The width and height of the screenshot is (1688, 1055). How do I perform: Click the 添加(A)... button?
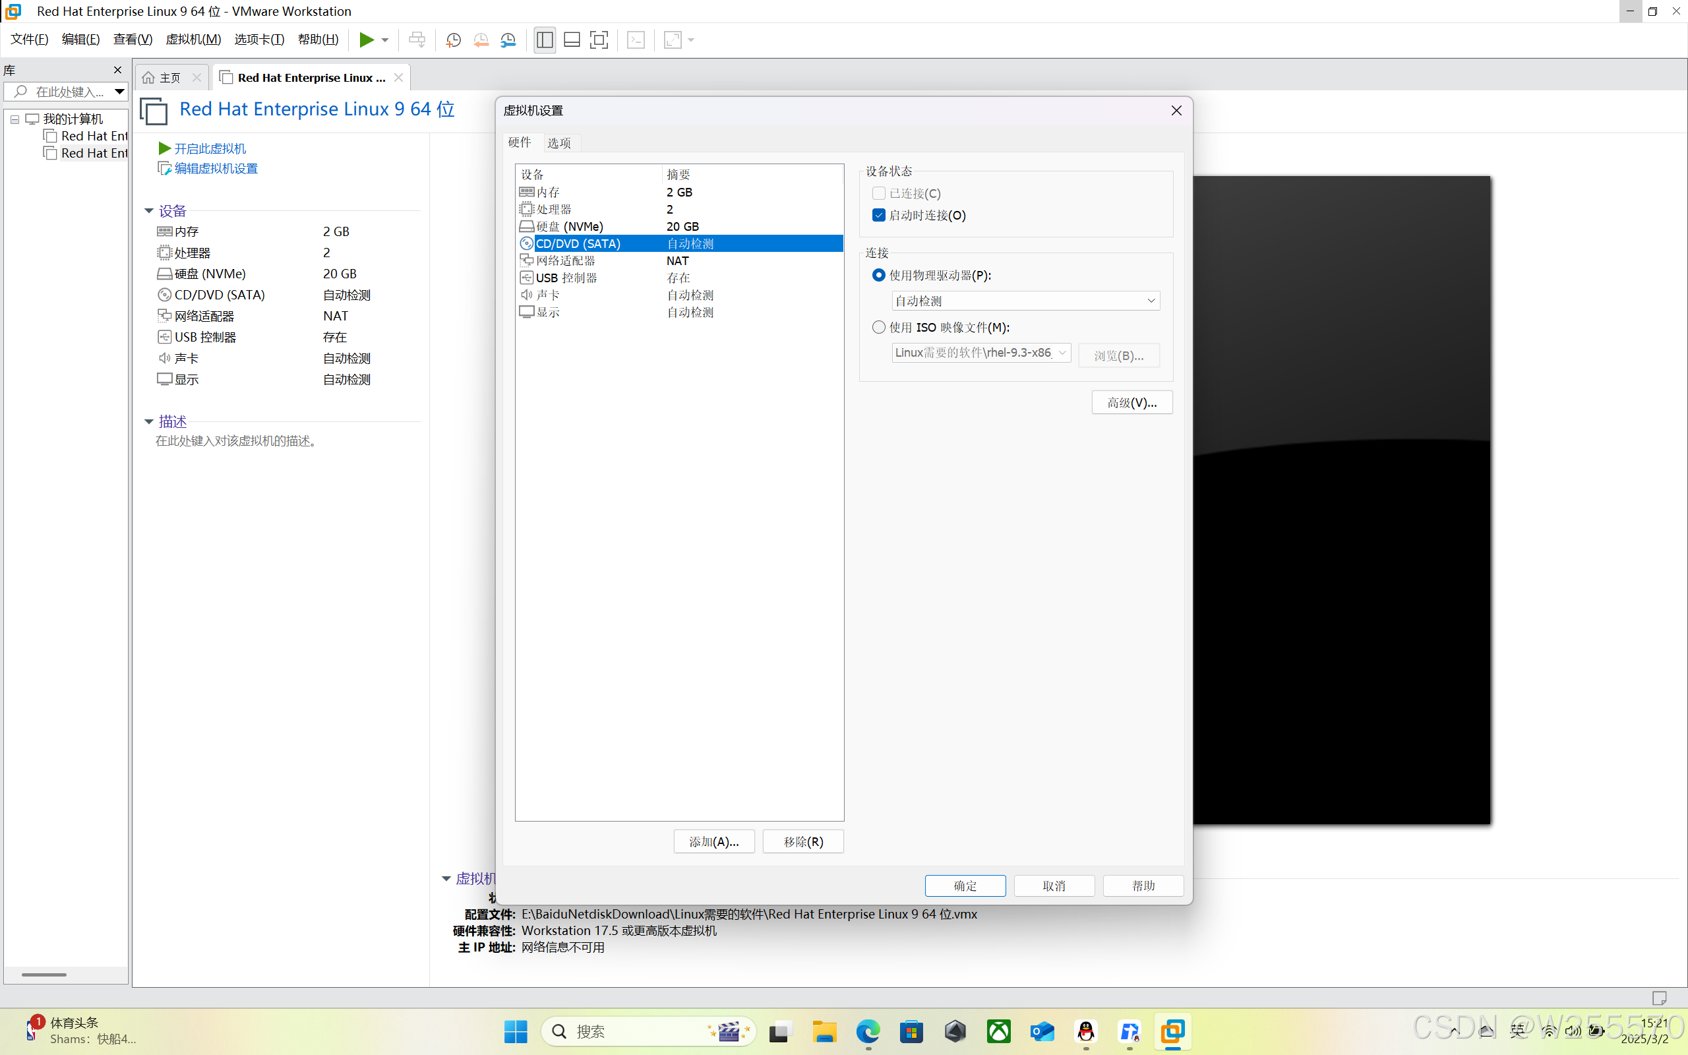[713, 841]
